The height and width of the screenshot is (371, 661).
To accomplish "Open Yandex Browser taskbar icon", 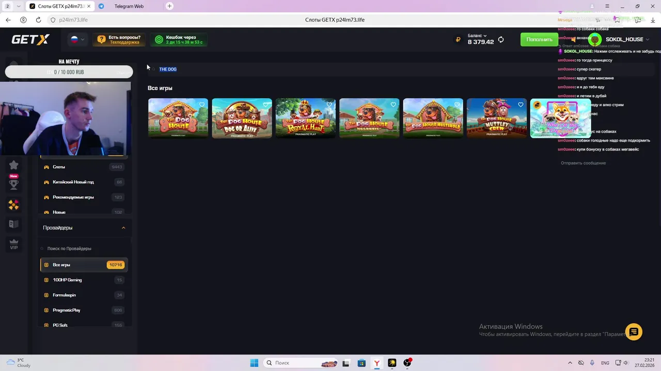I will (x=377, y=363).
